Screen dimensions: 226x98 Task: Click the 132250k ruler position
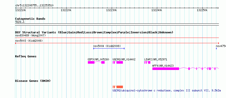coord(202,10)
